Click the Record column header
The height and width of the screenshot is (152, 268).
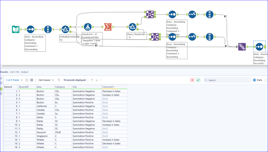(x=10, y=87)
